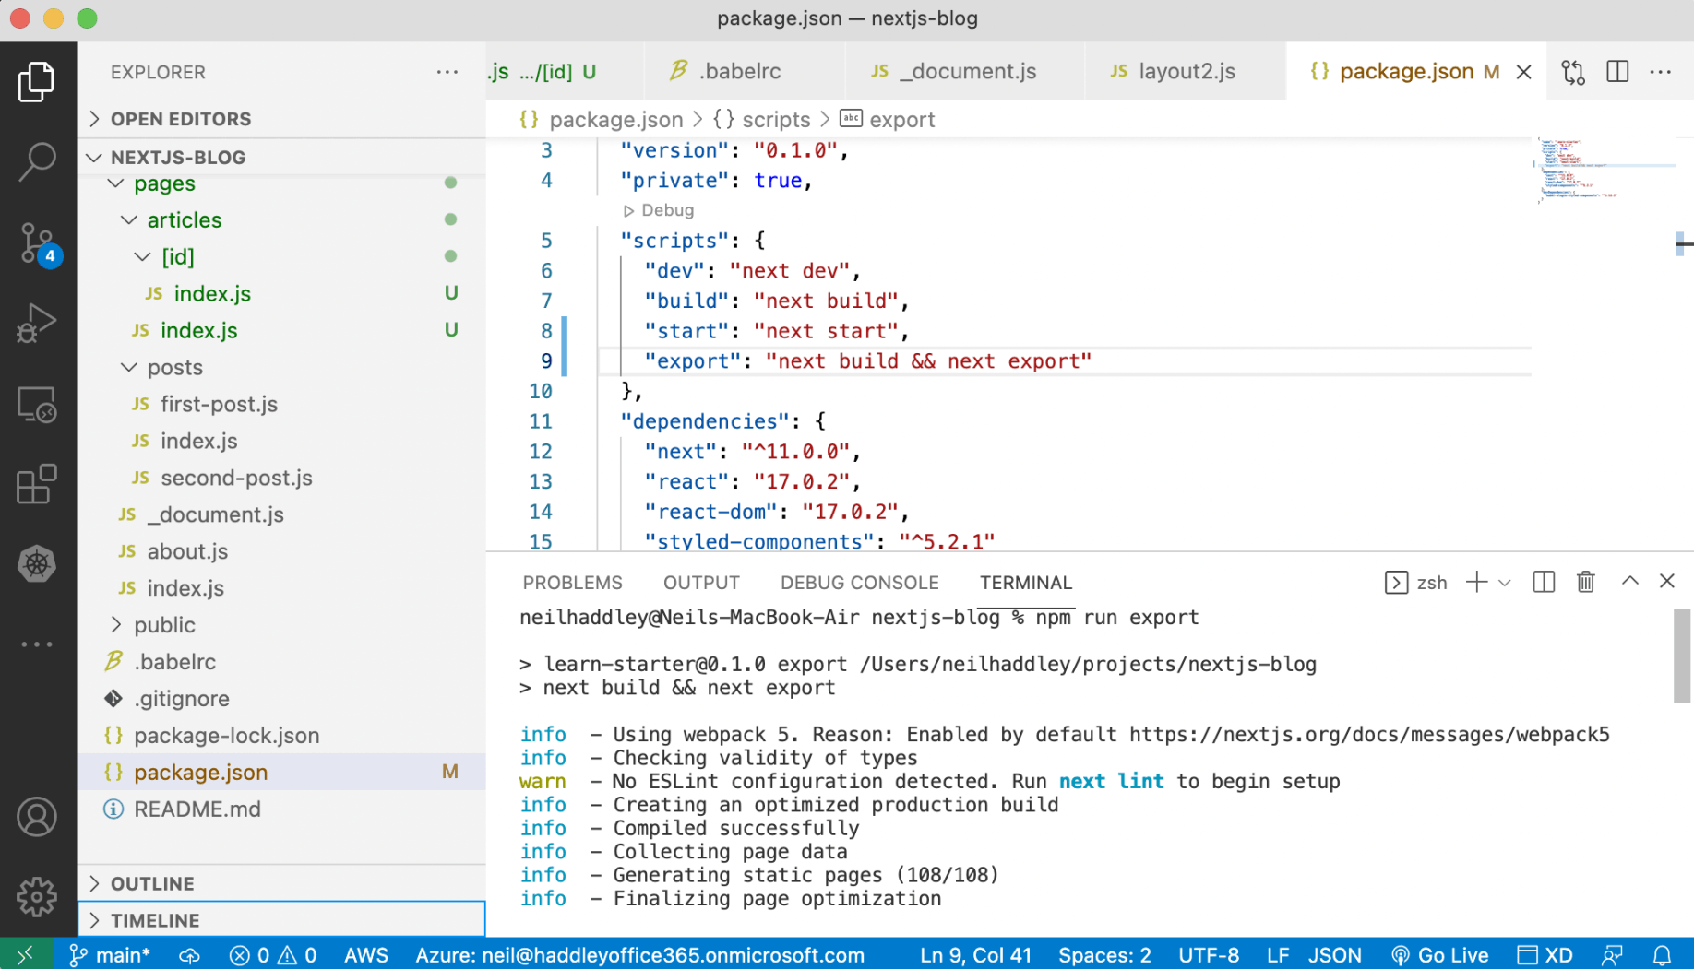Click the Debug code lens above scripts
Image resolution: width=1694 pixels, height=969 pixels.
pos(659,210)
